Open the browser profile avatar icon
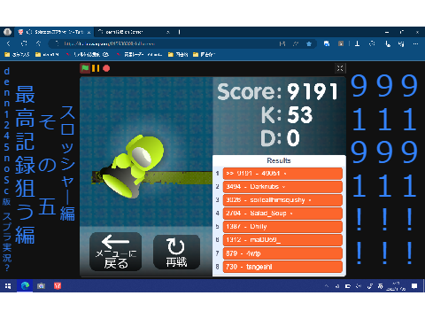 (x=7, y=32)
